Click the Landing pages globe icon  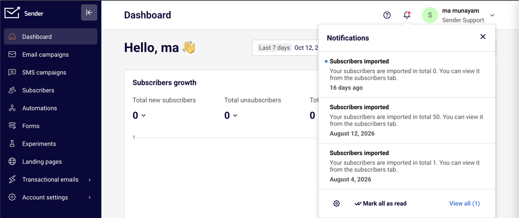12,162
